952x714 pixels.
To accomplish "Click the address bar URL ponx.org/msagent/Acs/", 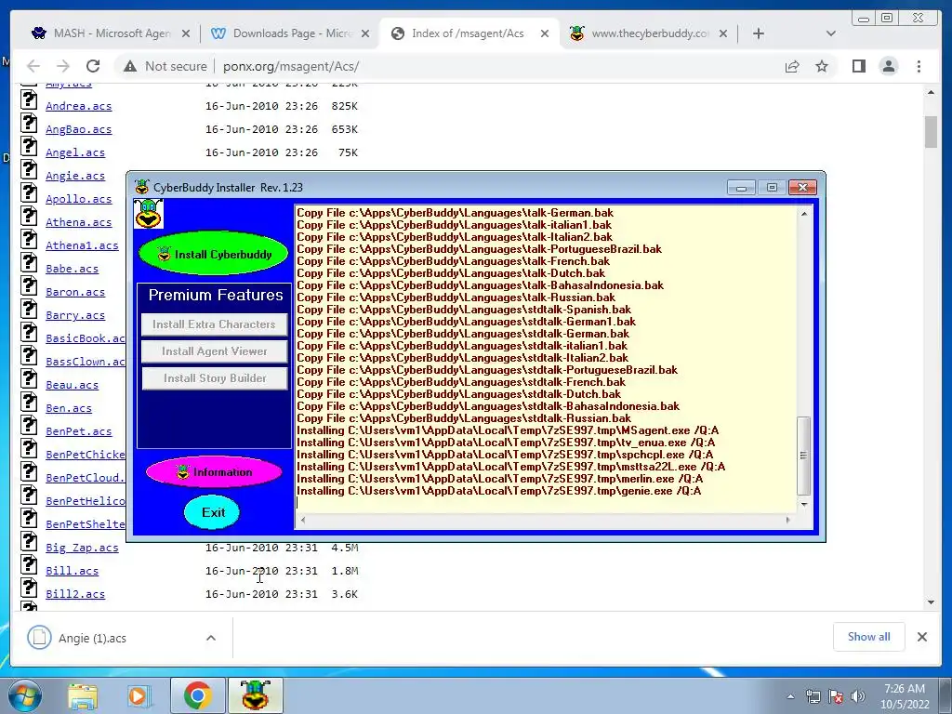I will [291, 66].
